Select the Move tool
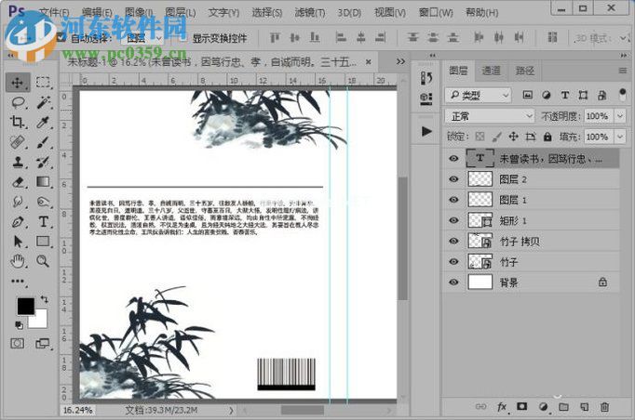Viewport: 635px width, 420px height. click(x=18, y=83)
